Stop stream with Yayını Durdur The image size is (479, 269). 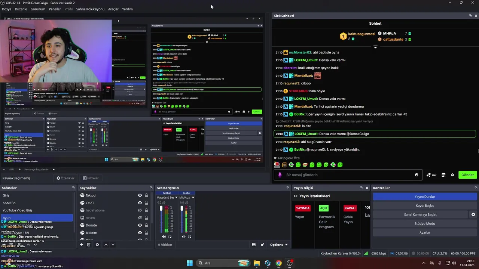[x=425, y=197]
